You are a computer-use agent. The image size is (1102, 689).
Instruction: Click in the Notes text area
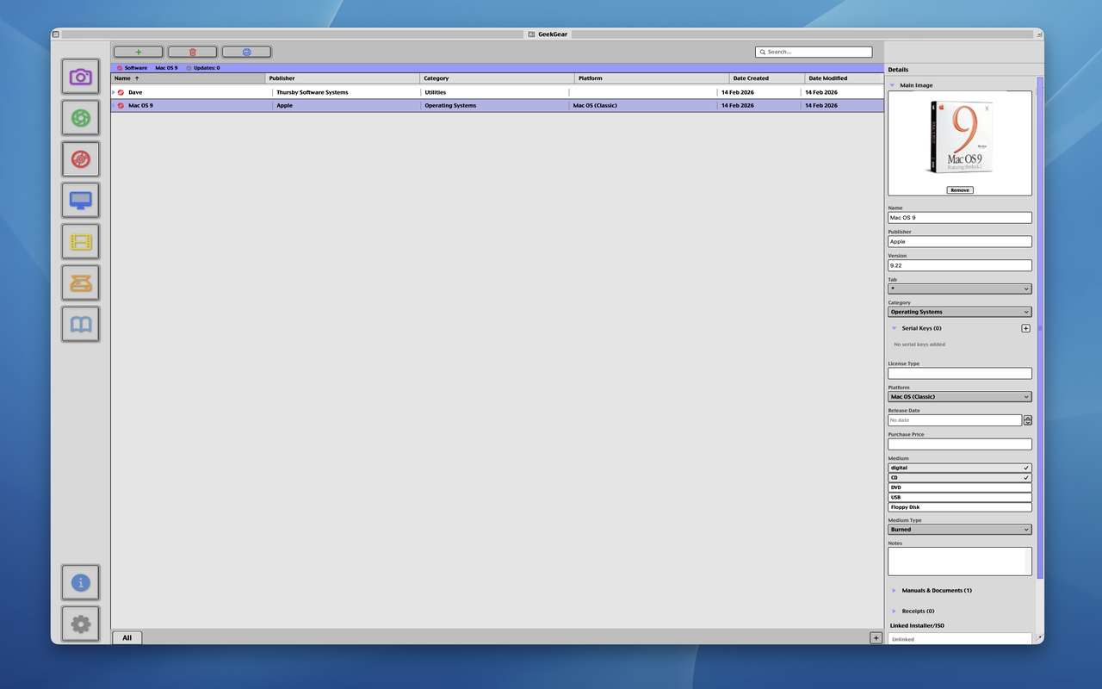click(960, 562)
